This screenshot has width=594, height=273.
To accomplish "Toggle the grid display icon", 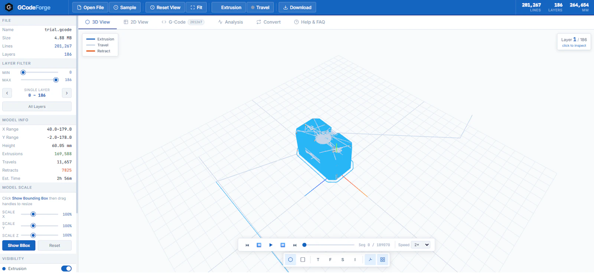I will (x=383, y=260).
